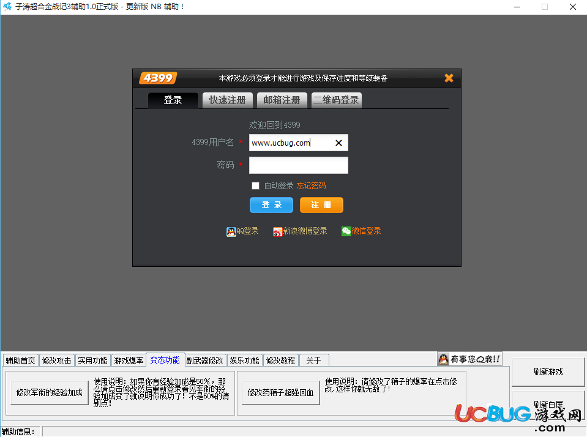
Task: Open the 游戏爆率 tab
Action: 129,360
